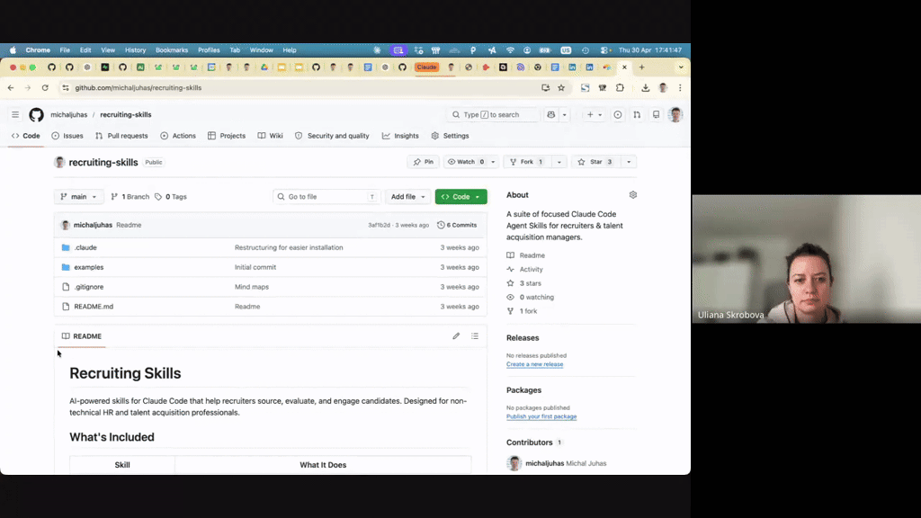Image resolution: width=921 pixels, height=518 pixels.
Task: Open the user avatar menu on GitHub
Action: [675, 114]
